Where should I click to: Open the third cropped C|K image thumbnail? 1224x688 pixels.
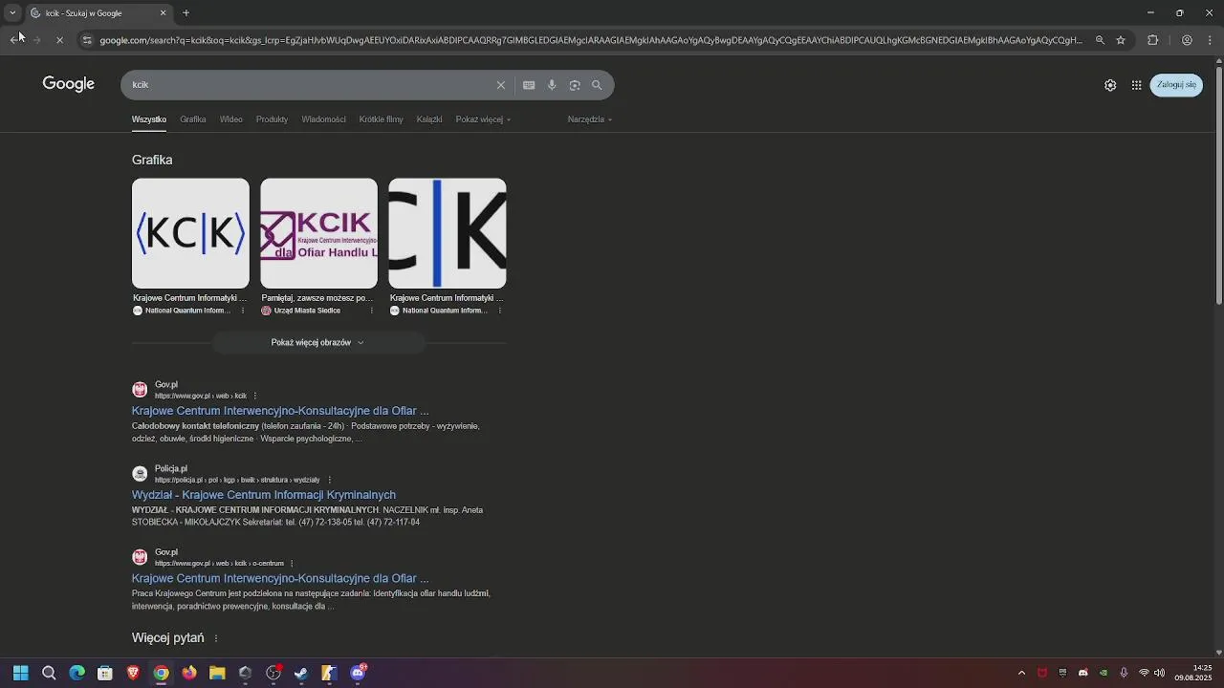pyautogui.click(x=448, y=233)
